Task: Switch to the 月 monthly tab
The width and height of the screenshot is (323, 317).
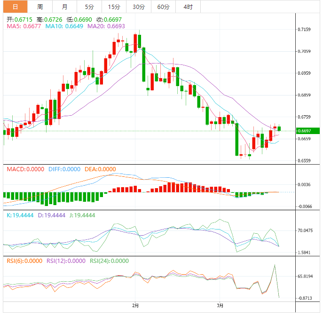Action: (64, 7)
